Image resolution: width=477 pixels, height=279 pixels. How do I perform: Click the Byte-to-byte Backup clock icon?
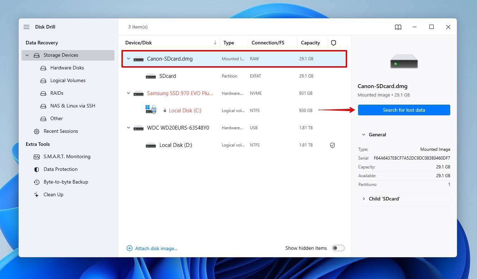pyautogui.click(x=37, y=182)
